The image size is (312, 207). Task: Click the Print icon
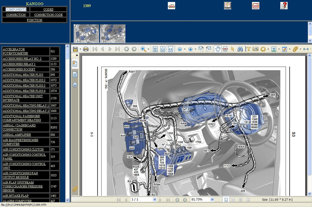coord(86,49)
